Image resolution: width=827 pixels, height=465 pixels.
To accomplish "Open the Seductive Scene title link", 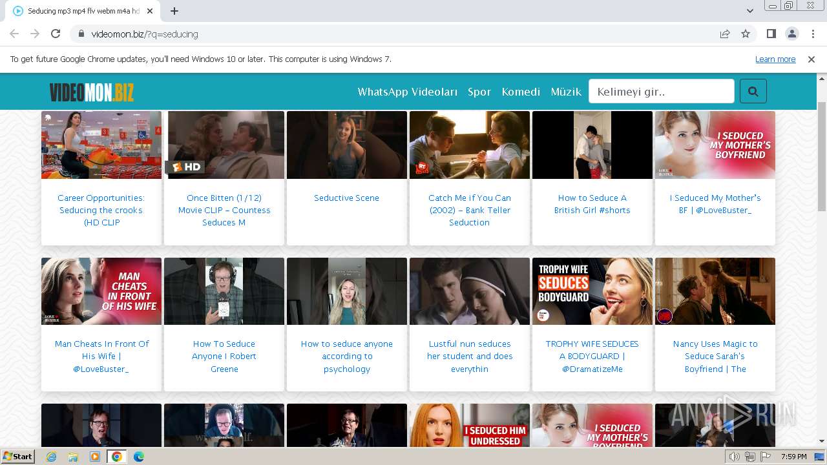I will point(347,198).
